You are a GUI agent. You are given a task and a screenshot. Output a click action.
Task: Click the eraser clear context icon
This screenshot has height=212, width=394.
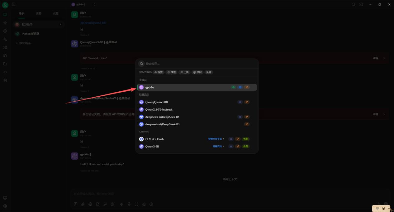(144, 204)
